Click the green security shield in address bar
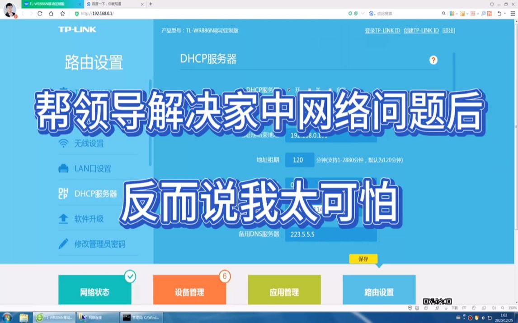518x323 pixels. tap(77, 14)
